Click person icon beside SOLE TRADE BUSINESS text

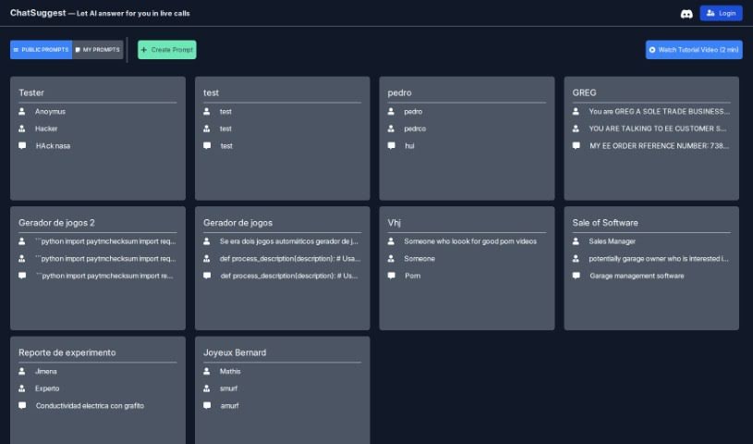pos(576,111)
